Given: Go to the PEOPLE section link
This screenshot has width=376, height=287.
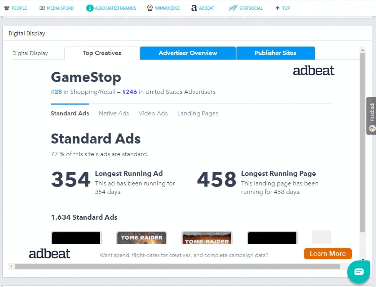Looking at the screenshot, I should pos(19,8).
